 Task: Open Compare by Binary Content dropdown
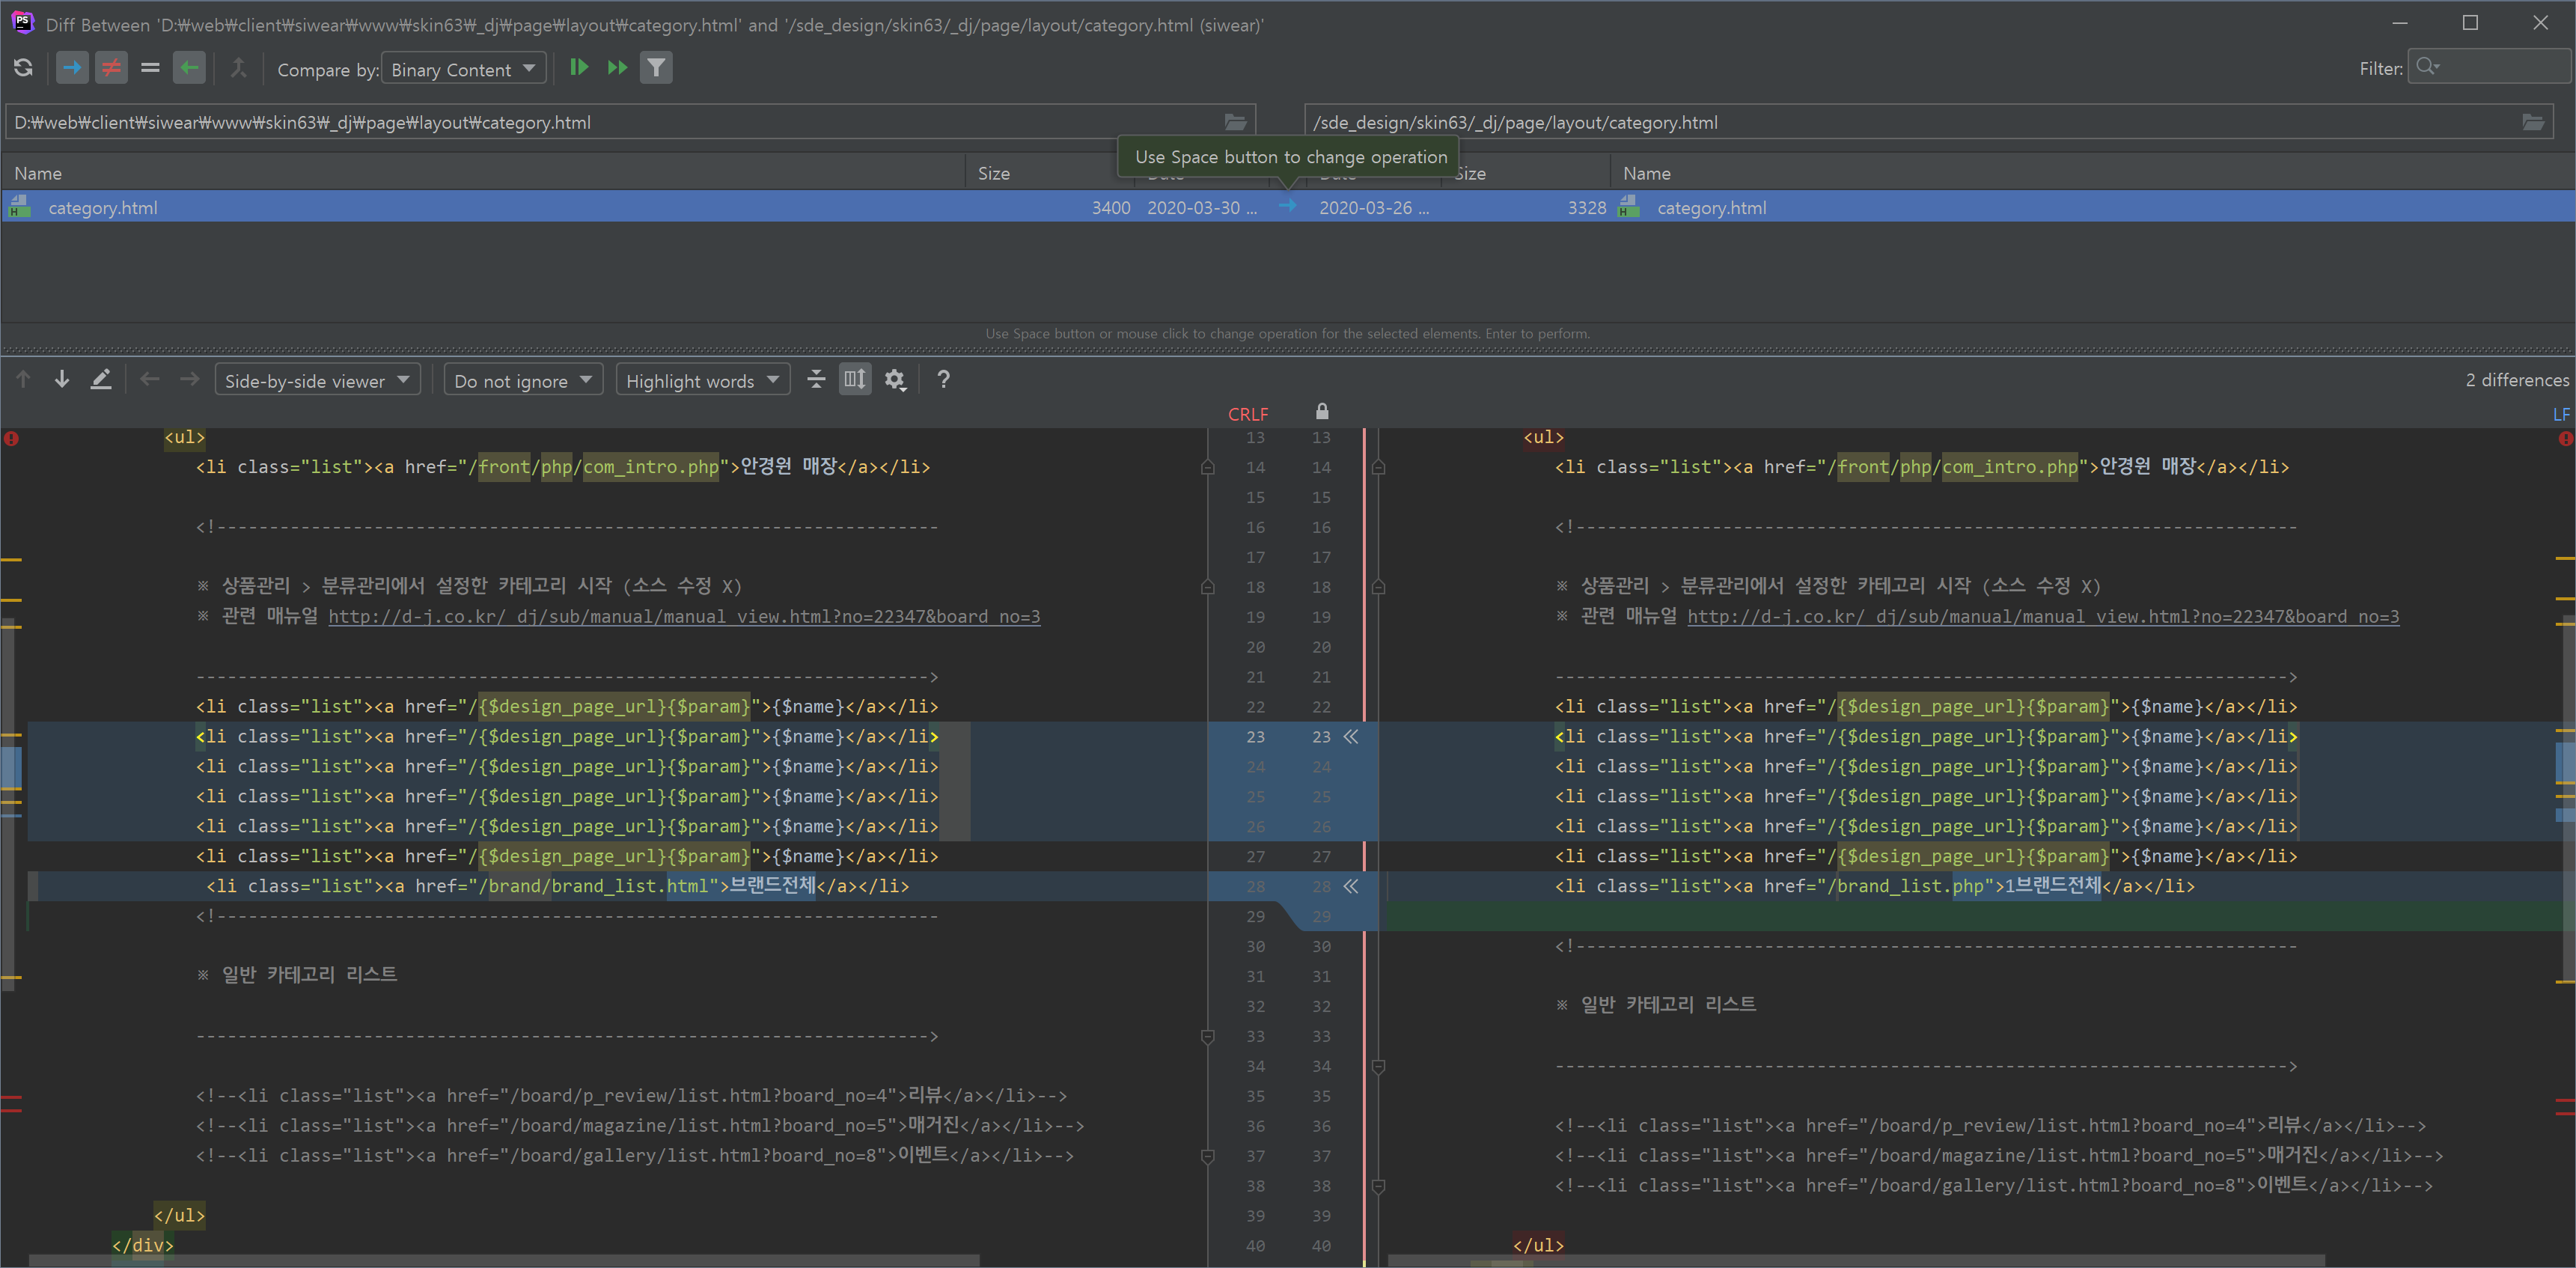tap(463, 69)
